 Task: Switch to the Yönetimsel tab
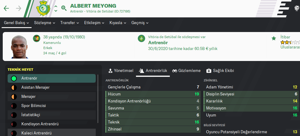tap(121, 70)
